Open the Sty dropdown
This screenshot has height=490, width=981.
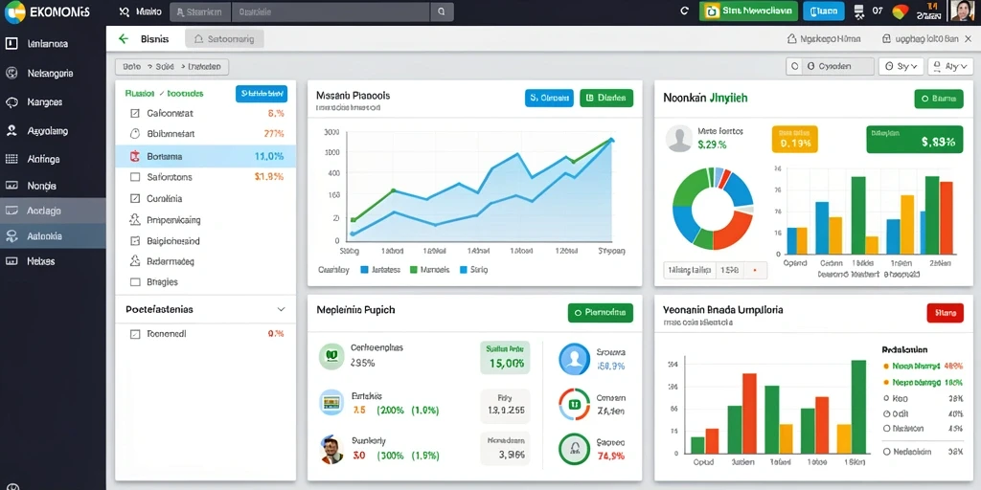901,66
